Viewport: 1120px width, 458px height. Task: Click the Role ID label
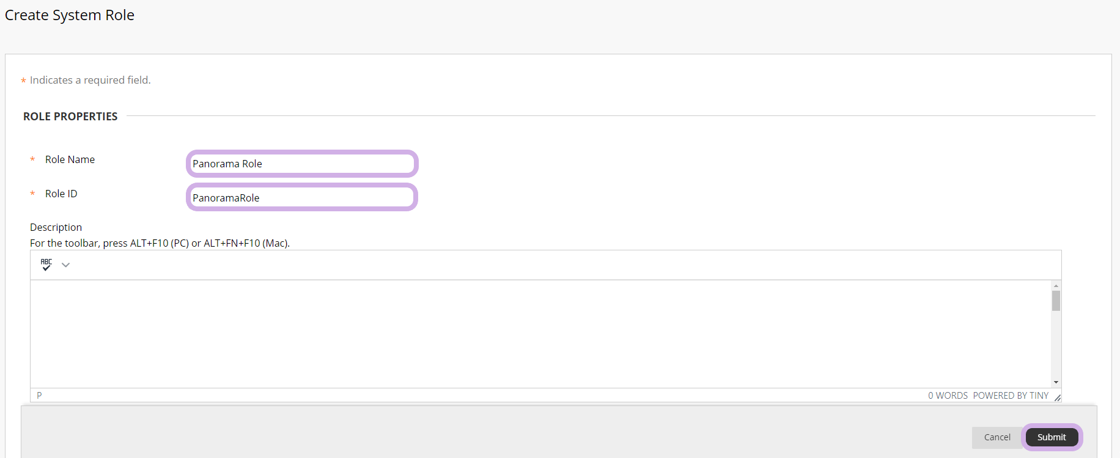(61, 194)
